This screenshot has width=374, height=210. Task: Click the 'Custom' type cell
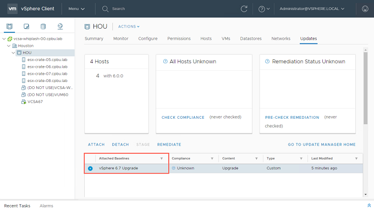(273, 168)
